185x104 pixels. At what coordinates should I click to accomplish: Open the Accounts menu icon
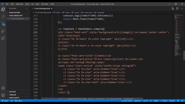coord(3,88)
